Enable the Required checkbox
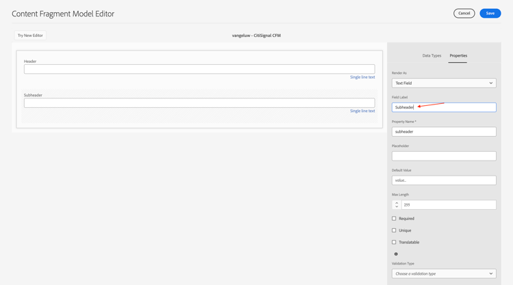Screen dimensions: 513x285 point(394,218)
